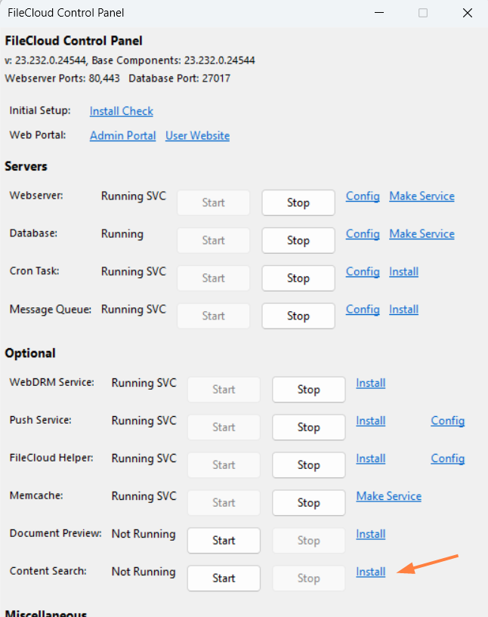Click Make Service for Database
This screenshot has height=617, width=488.
422,234
